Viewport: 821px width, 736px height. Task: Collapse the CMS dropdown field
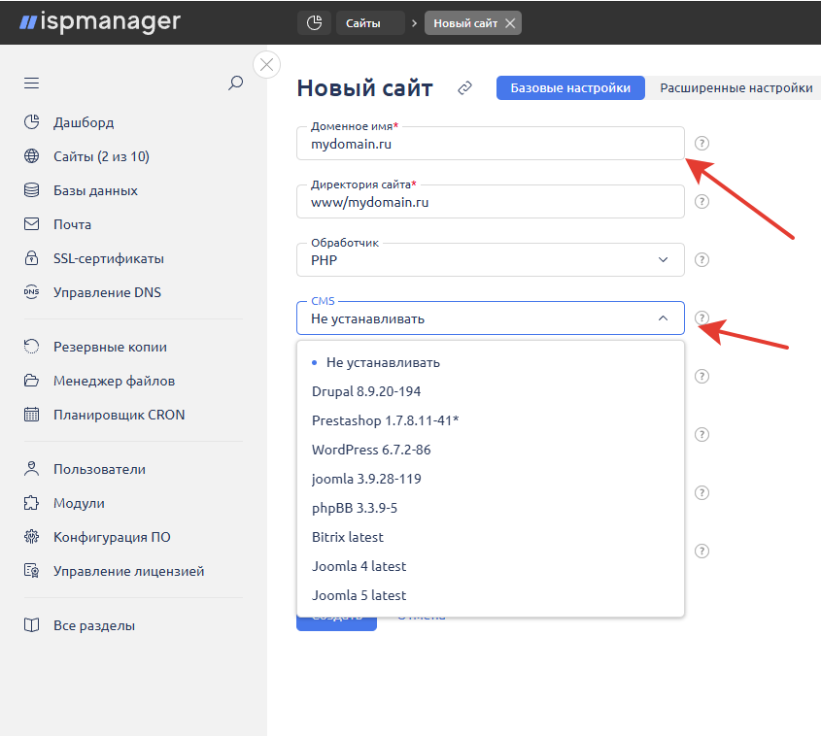click(491, 318)
